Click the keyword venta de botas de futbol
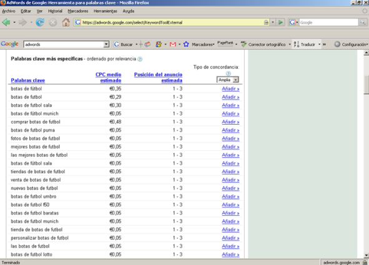The width and height of the screenshot is (369, 265). click(36, 180)
